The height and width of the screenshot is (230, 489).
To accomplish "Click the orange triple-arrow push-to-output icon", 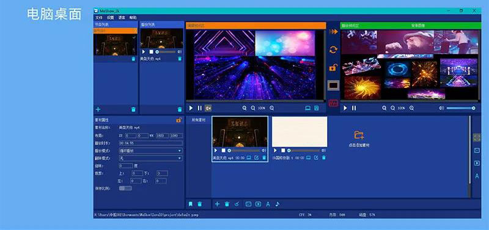I will point(333,32).
